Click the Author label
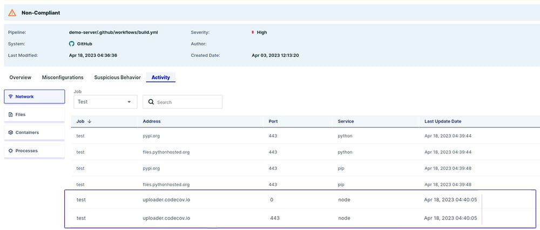The image size is (540, 230). pos(199,44)
